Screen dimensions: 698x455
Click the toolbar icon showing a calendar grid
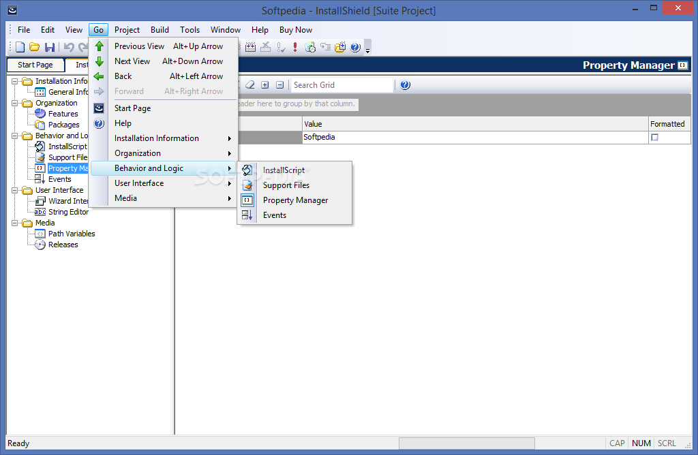[251, 47]
